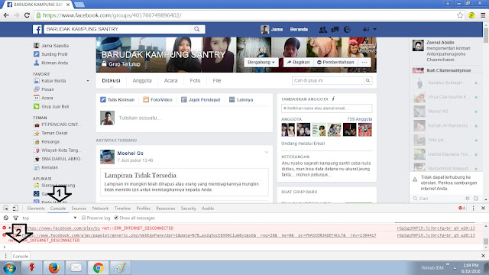The image size is (489, 275).
Task: Toggle Show all messages checkbox
Action: coord(116,218)
